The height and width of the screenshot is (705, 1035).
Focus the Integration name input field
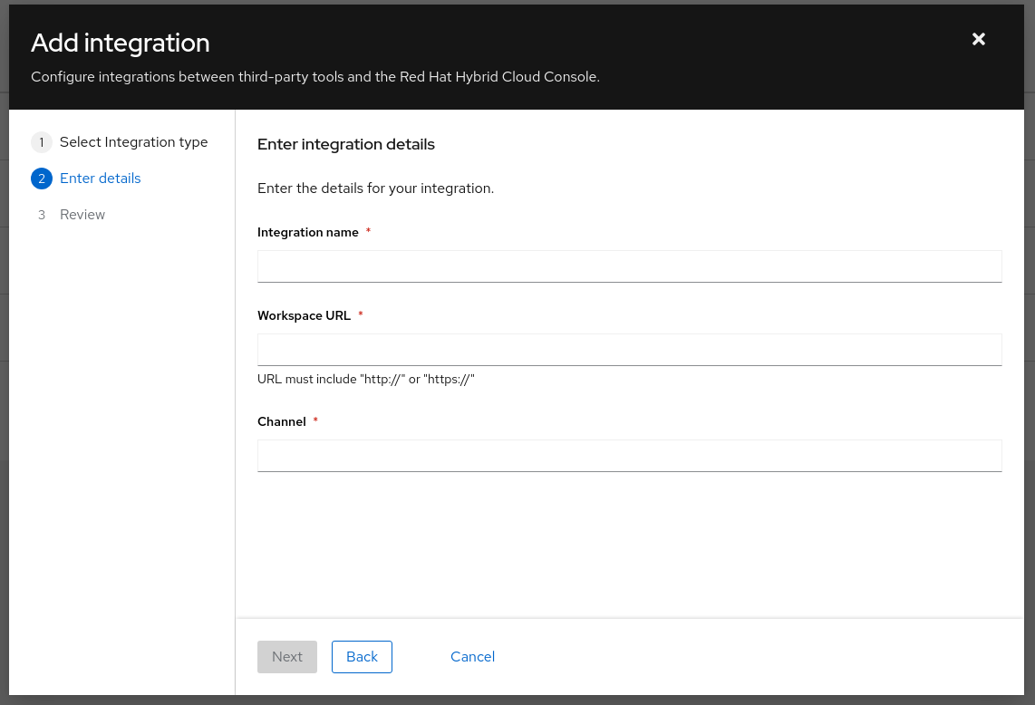pos(629,266)
